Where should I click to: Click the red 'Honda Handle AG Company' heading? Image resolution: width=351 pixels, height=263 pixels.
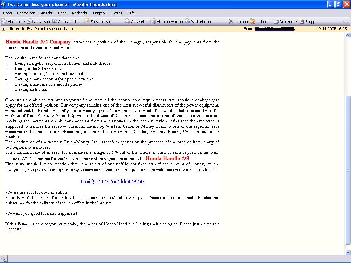[x=38, y=42]
